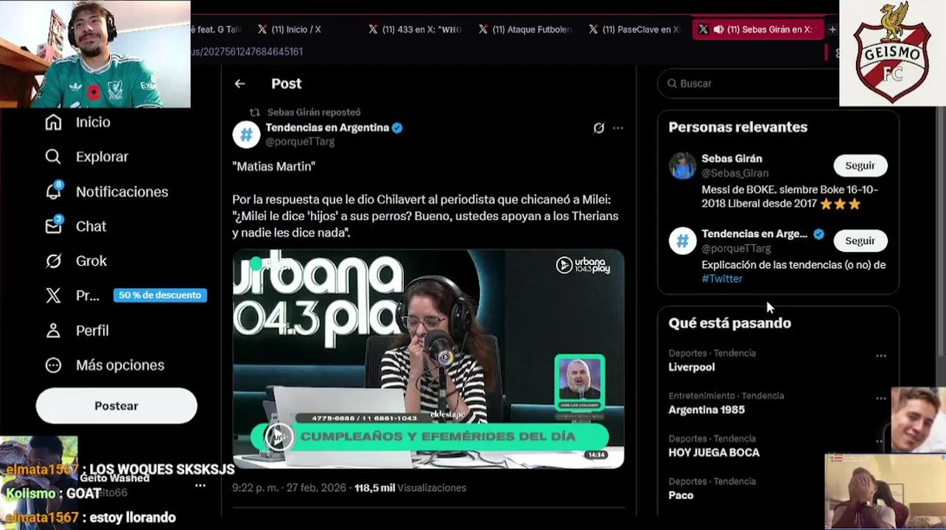Click the repost icon above the post
946x530 pixels.
[x=254, y=113]
